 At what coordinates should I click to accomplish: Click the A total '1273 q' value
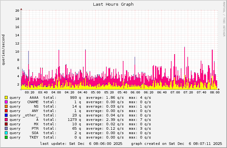point(74,120)
